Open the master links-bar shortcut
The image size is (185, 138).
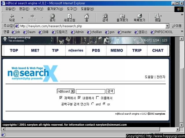125,32
